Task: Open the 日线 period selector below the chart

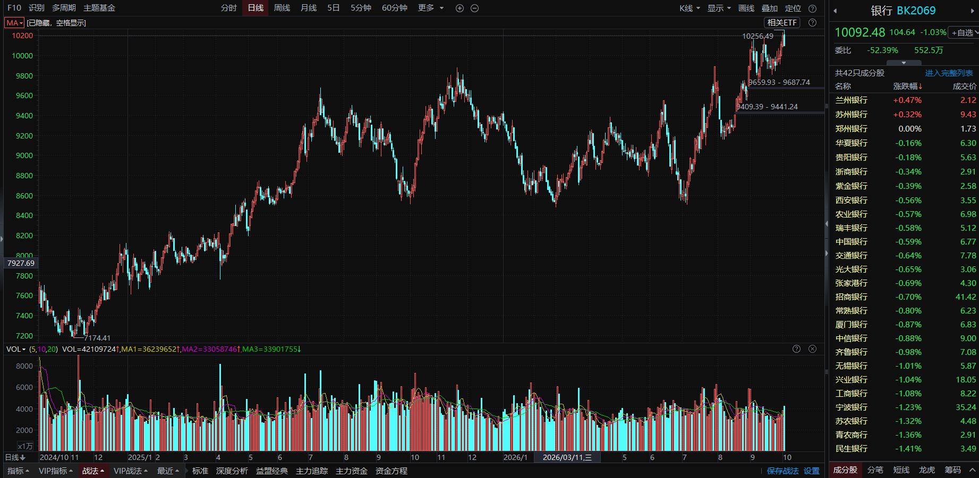Action: point(15,457)
